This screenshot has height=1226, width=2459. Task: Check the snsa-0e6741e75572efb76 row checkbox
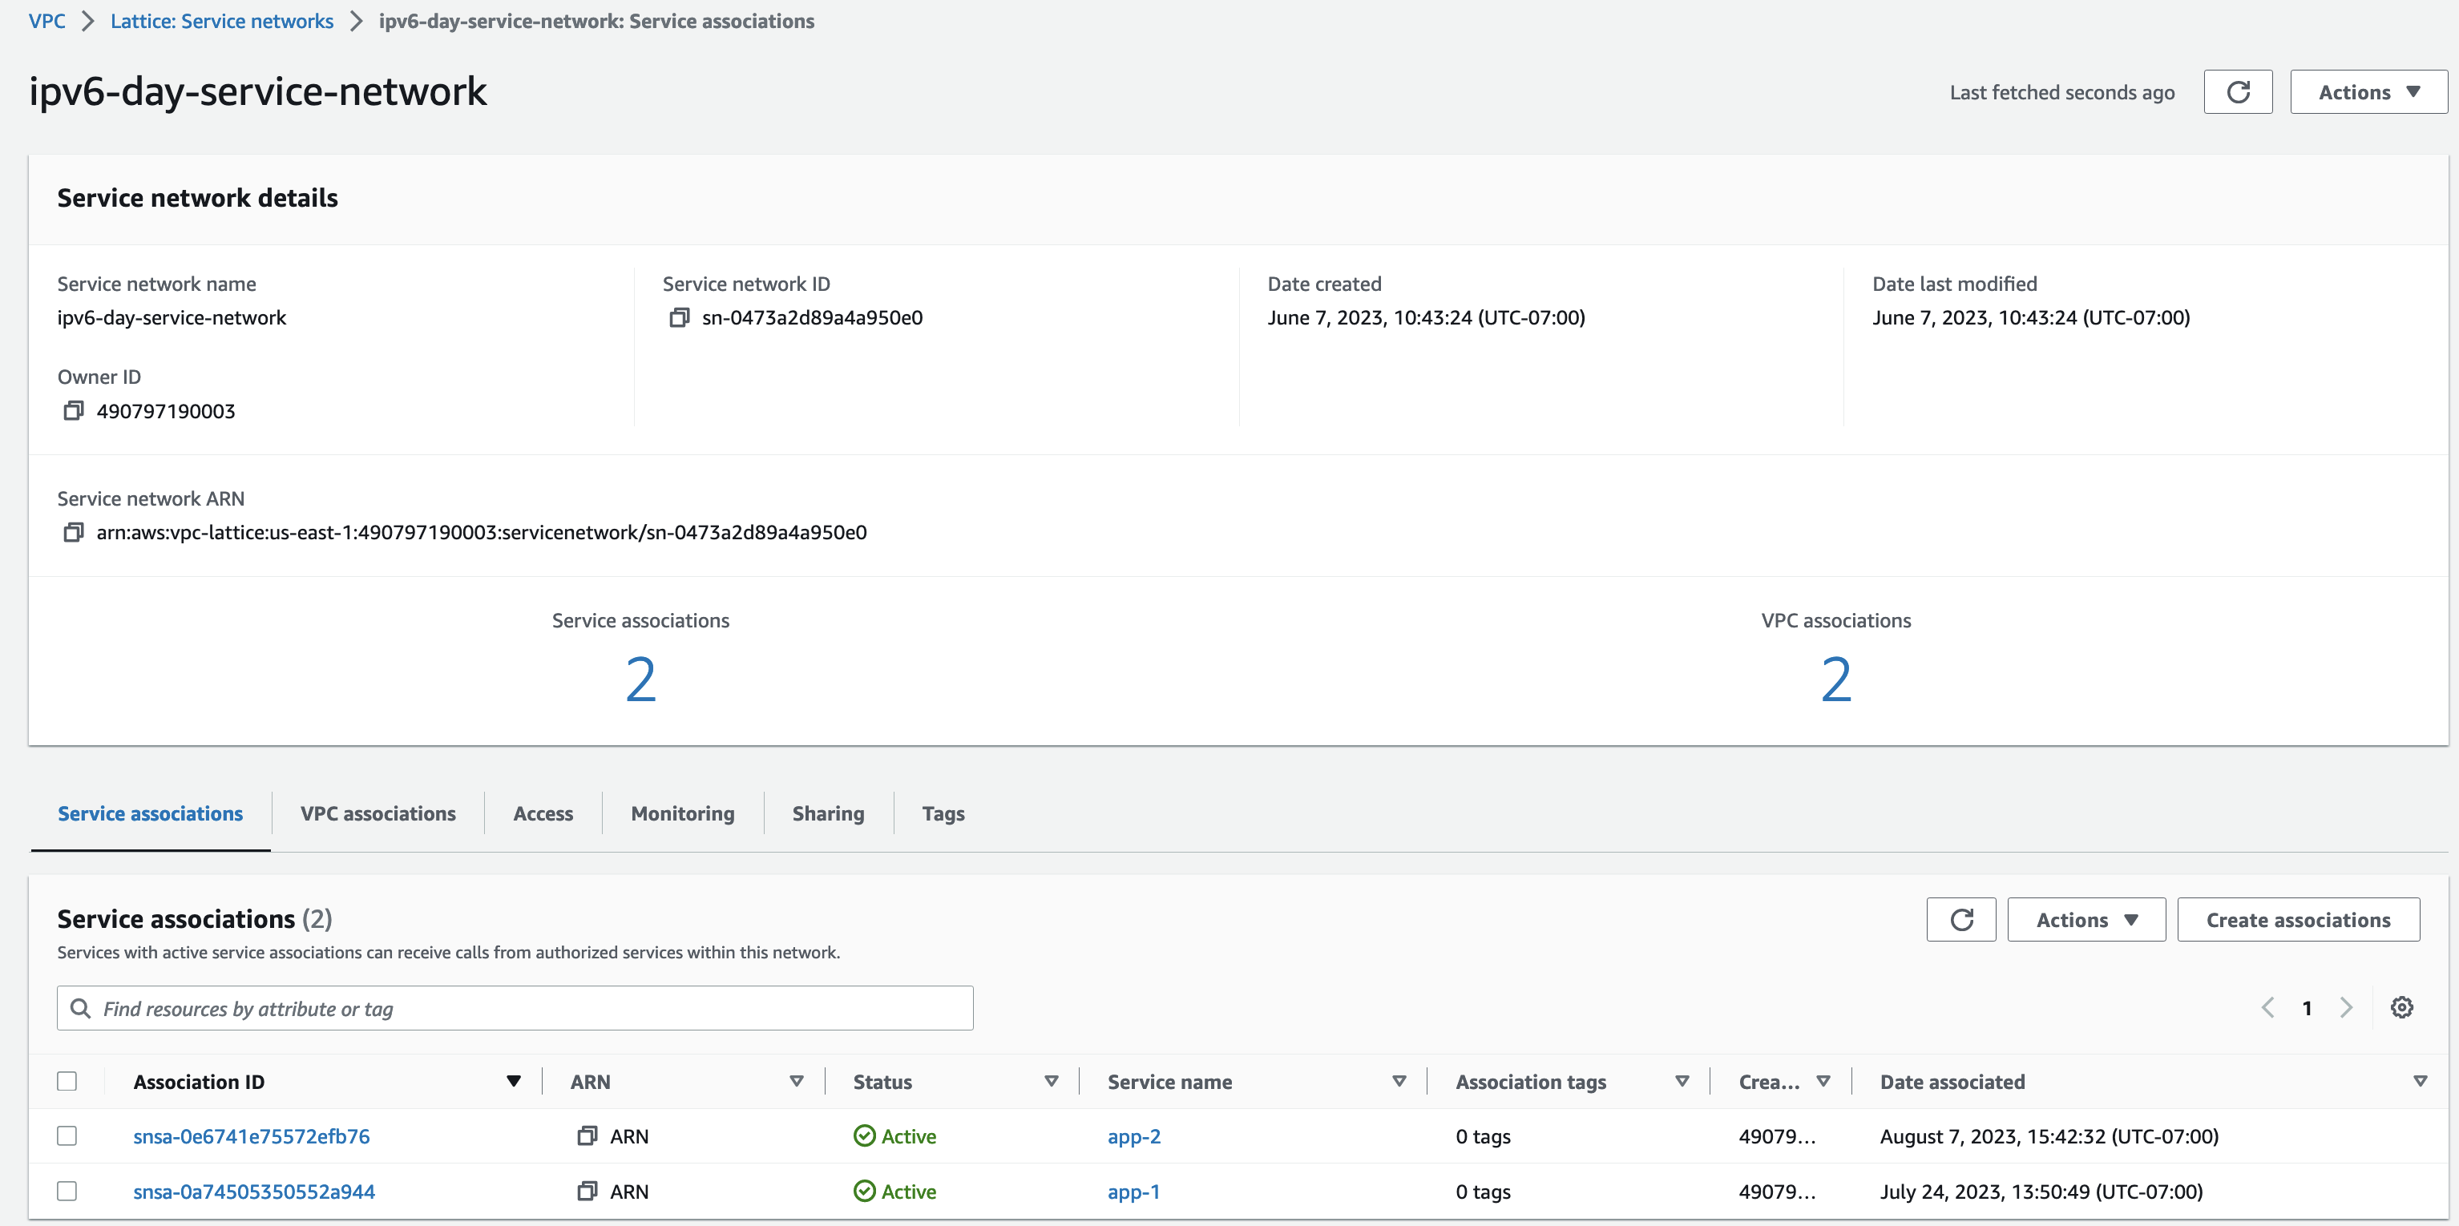(67, 1136)
